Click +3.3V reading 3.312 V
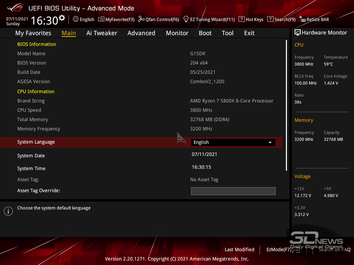The image size is (354, 265). [x=301, y=215]
